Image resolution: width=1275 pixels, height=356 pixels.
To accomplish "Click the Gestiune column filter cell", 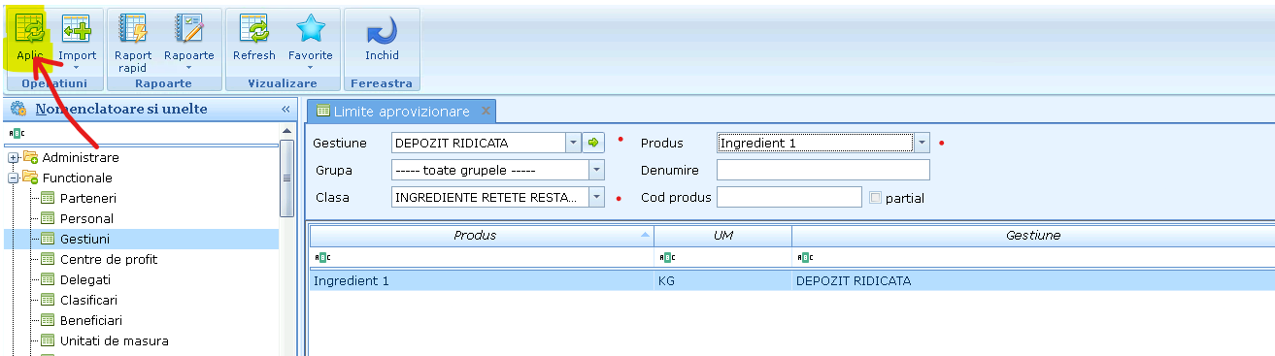I will point(1032,258).
